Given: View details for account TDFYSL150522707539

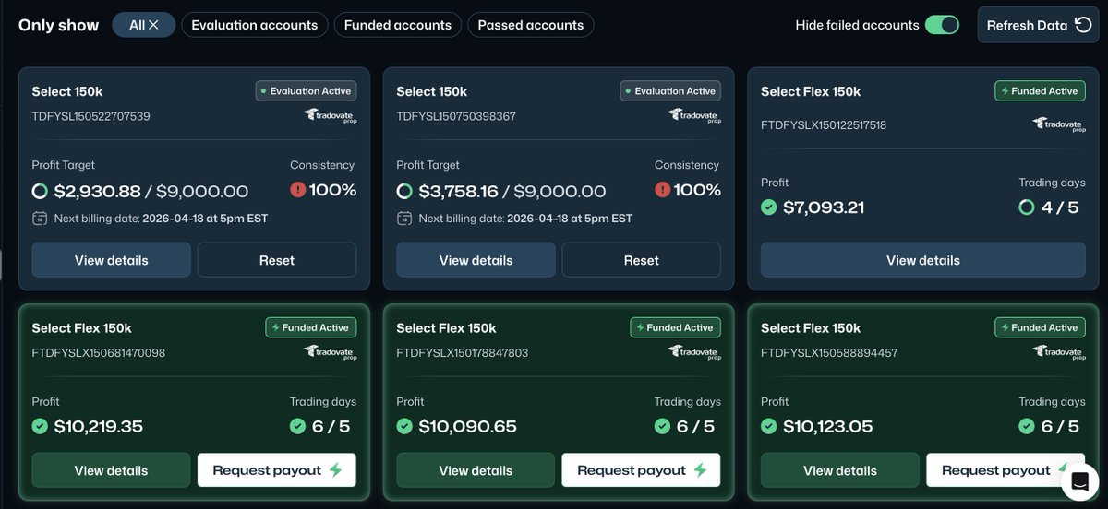Looking at the screenshot, I should coord(112,260).
